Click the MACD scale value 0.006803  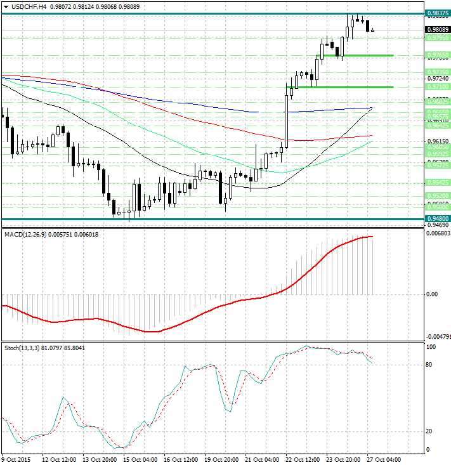(438, 233)
